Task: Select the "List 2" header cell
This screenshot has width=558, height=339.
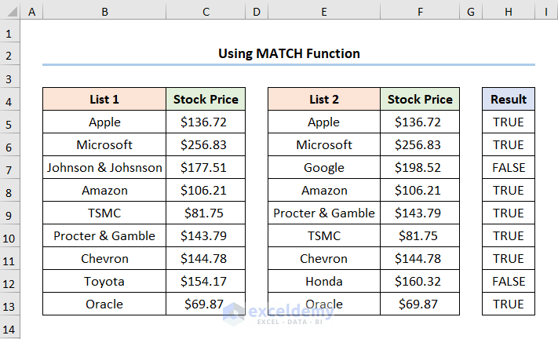Action: [324, 100]
